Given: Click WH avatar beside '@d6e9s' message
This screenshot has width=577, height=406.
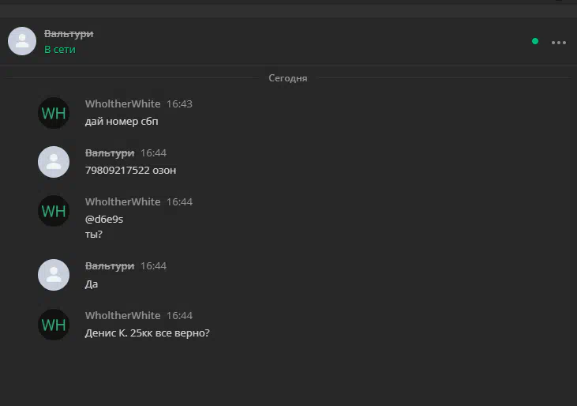Looking at the screenshot, I should click(x=54, y=211).
